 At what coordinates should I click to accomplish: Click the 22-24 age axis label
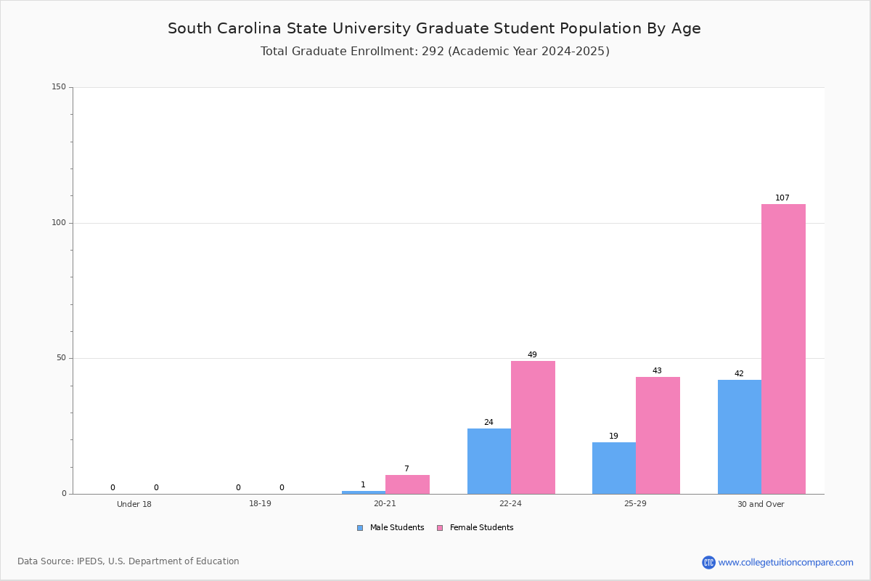[510, 504]
